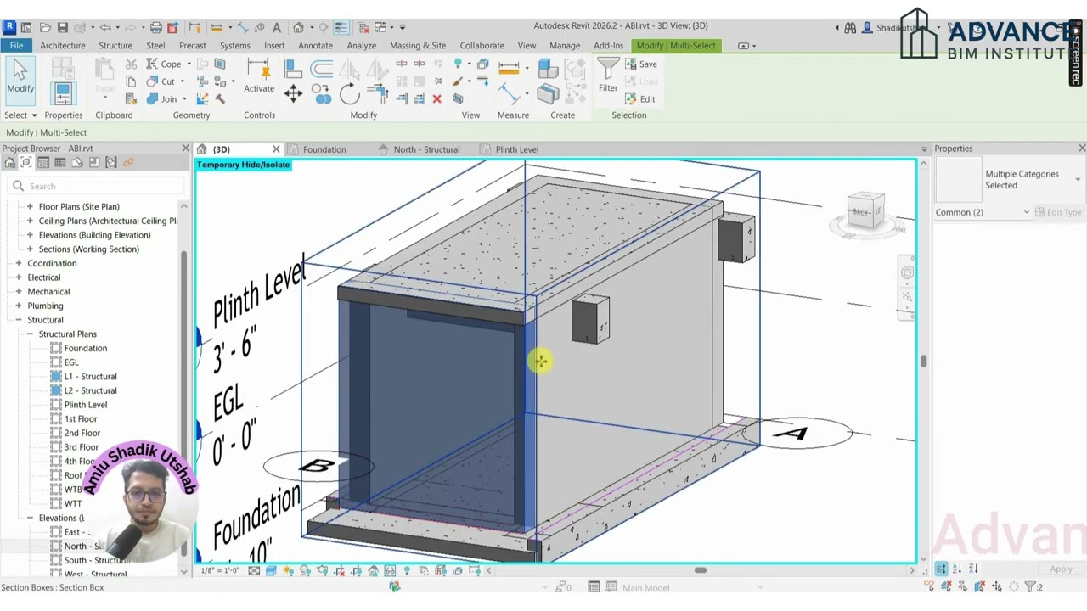Image resolution: width=1087 pixels, height=611 pixels.
Task: Open the Properties palette button in ribbon
Action: point(63,93)
